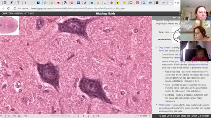Pan the slide up with arrow
The height and width of the screenshot is (118, 211).
click(x=83, y=116)
